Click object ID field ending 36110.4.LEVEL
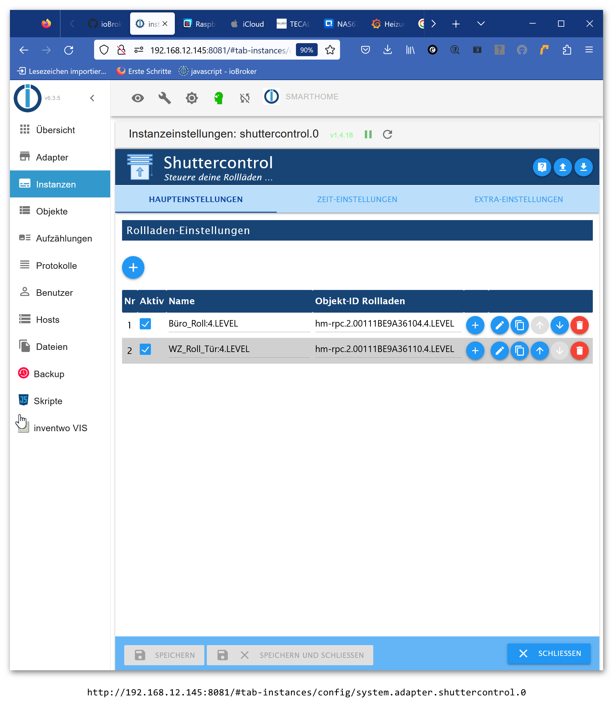613x705 pixels. [388, 350]
